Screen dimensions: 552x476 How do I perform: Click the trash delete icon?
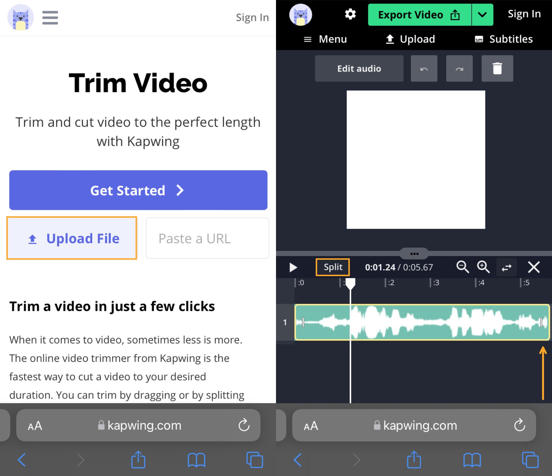coord(497,69)
